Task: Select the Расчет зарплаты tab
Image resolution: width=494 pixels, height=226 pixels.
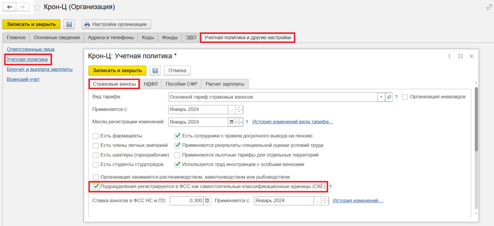Action: (225, 84)
